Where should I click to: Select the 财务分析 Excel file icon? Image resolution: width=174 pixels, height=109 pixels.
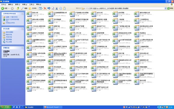point(29,14)
